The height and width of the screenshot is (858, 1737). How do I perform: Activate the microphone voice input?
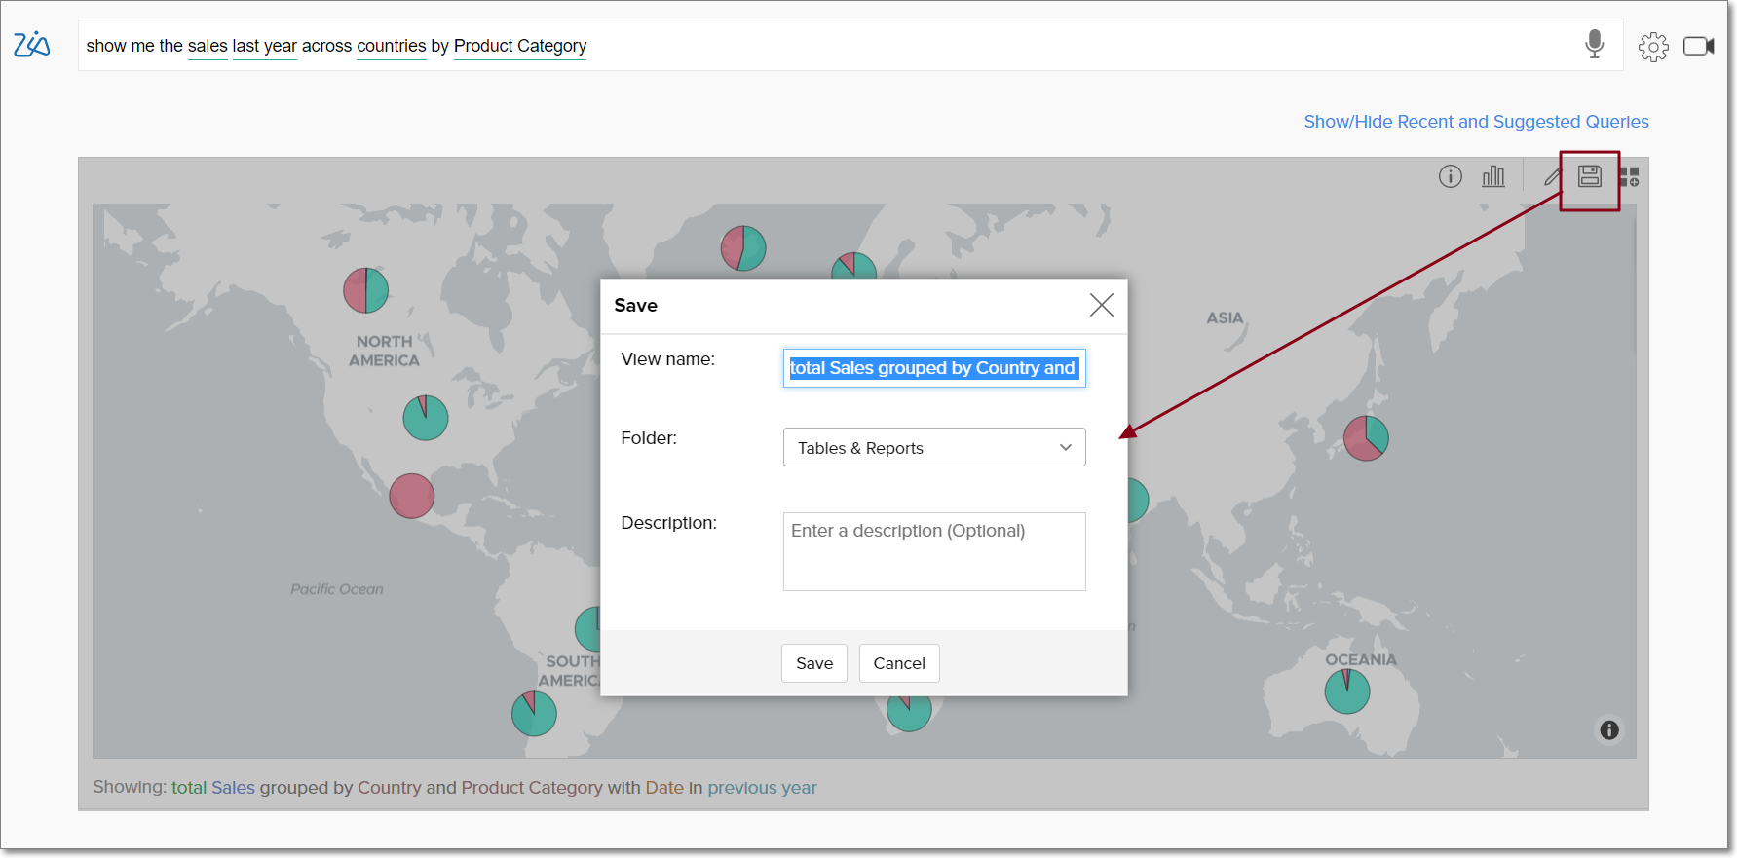pyautogui.click(x=1594, y=45)
